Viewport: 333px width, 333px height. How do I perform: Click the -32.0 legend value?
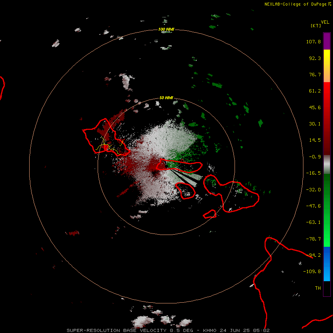[x=313, y=190]
